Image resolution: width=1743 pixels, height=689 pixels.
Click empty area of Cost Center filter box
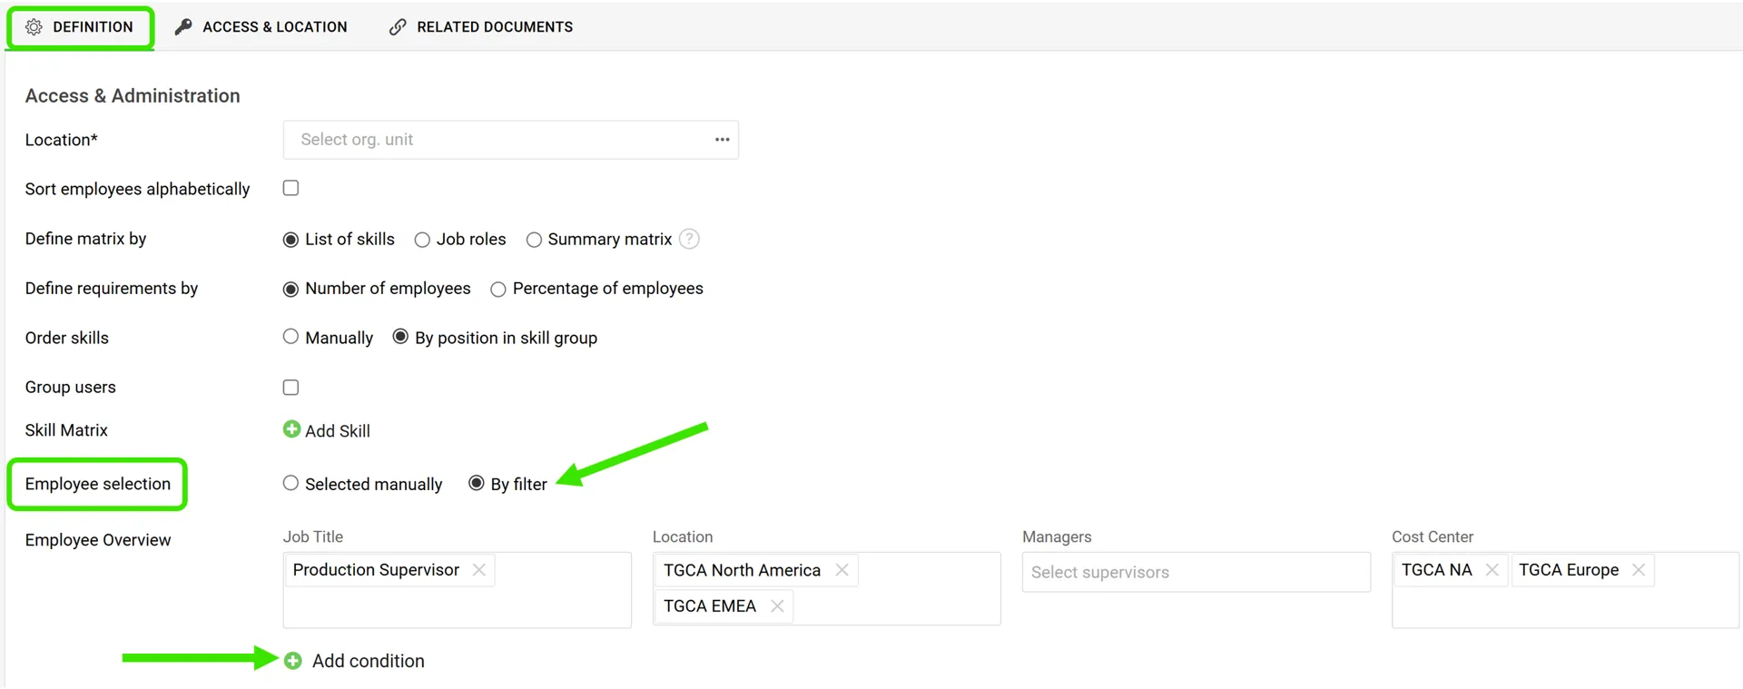coord(1566,606)
